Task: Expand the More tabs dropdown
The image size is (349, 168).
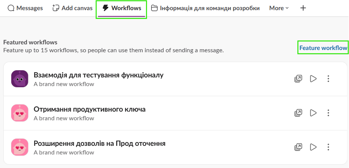Action: pos(279,8)
